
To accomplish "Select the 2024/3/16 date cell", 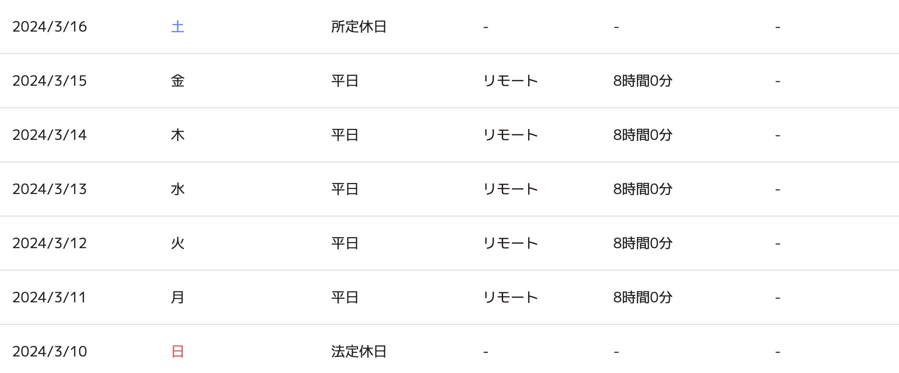I will [50, 27].
